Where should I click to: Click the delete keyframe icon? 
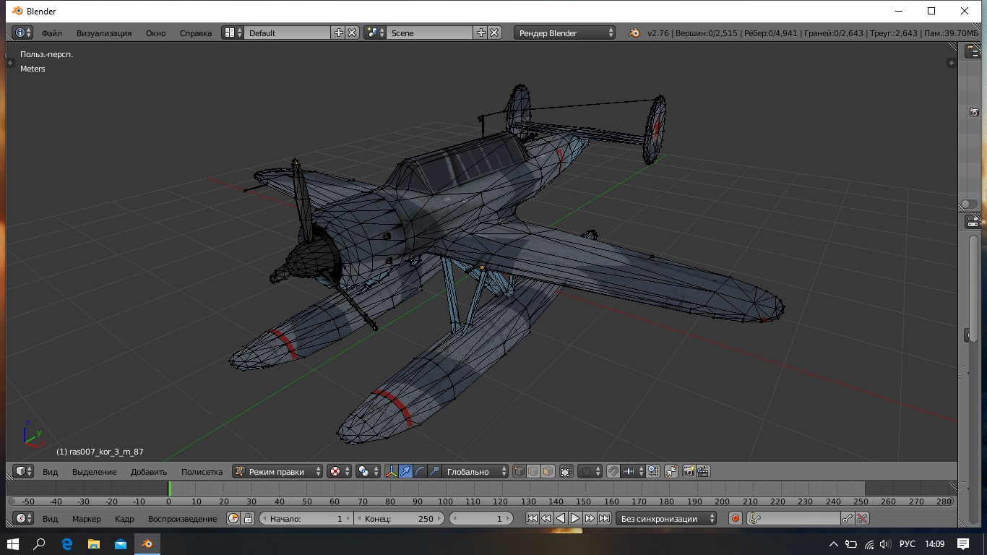tap(861, 518)
